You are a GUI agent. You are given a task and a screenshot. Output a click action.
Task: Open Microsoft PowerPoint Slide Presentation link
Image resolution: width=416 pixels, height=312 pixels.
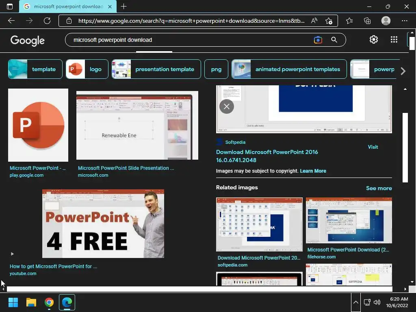(126, 168)
